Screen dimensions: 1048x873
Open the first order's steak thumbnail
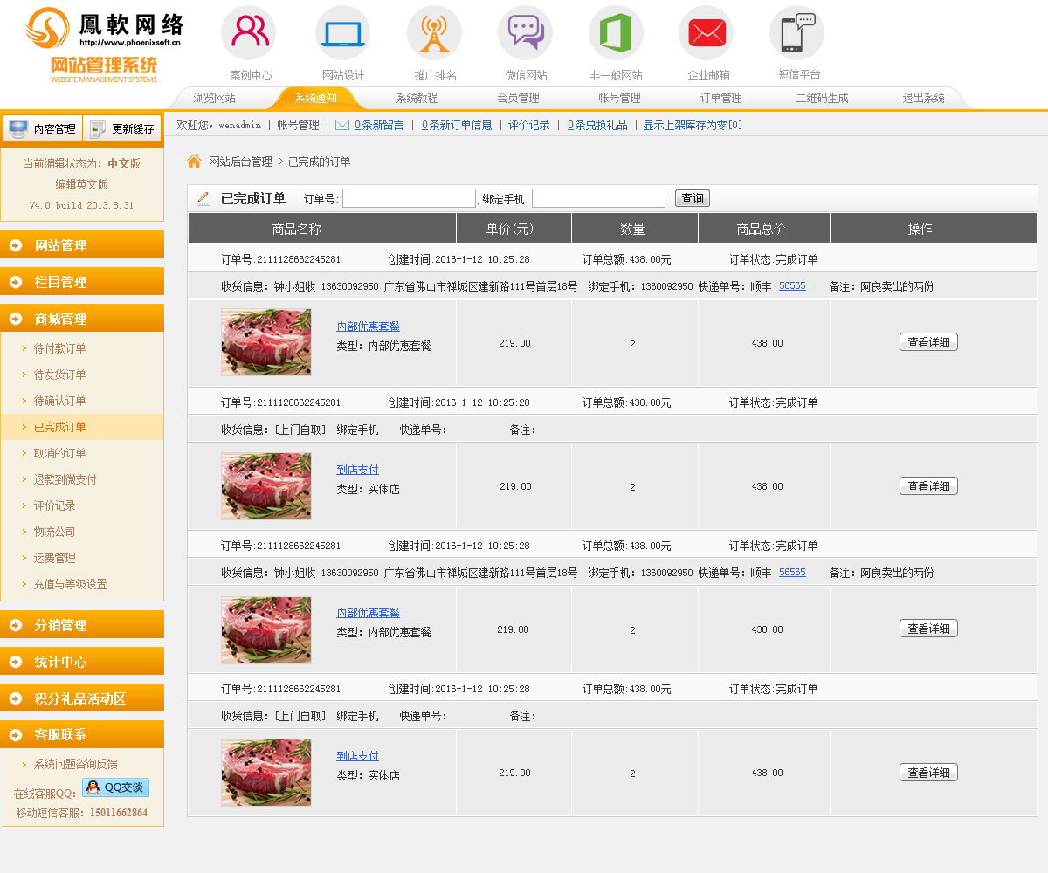click(266, 342)
